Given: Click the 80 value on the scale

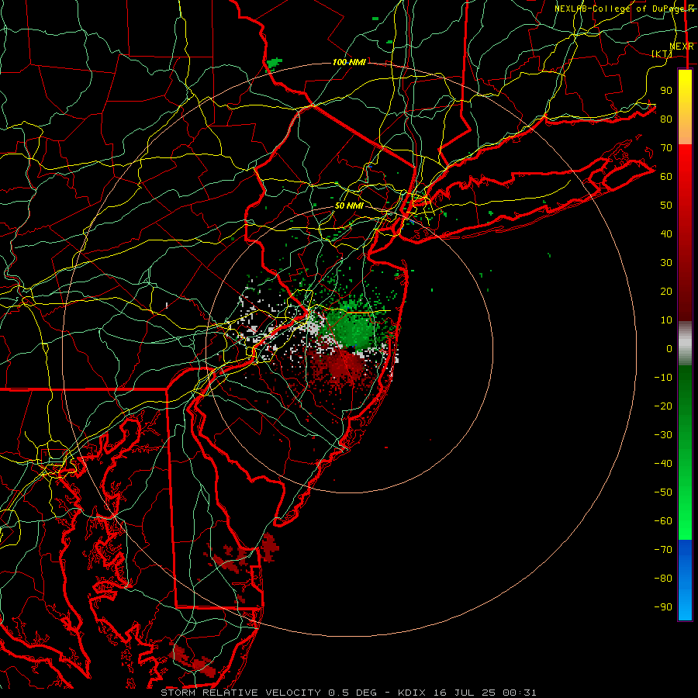Looking at the screenshot, I should pos(666,119).
